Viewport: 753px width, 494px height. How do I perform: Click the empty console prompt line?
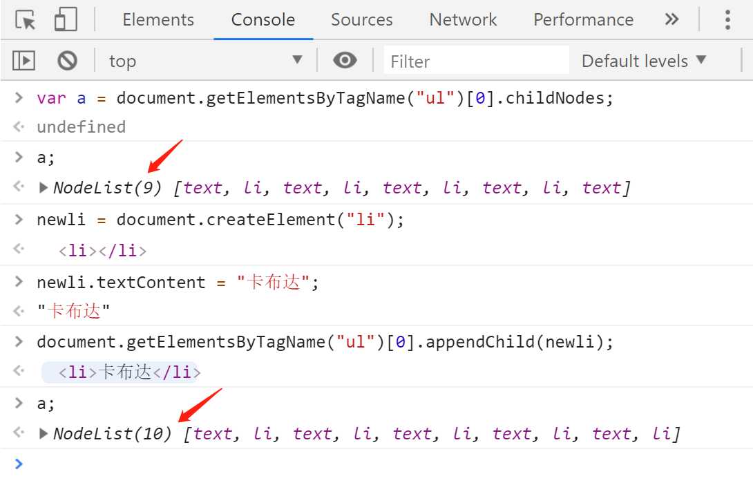click(345, 464)
